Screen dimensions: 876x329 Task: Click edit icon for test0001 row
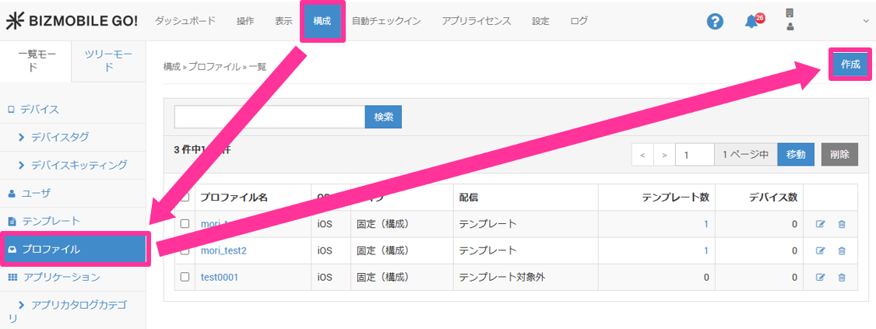(820, 277)
